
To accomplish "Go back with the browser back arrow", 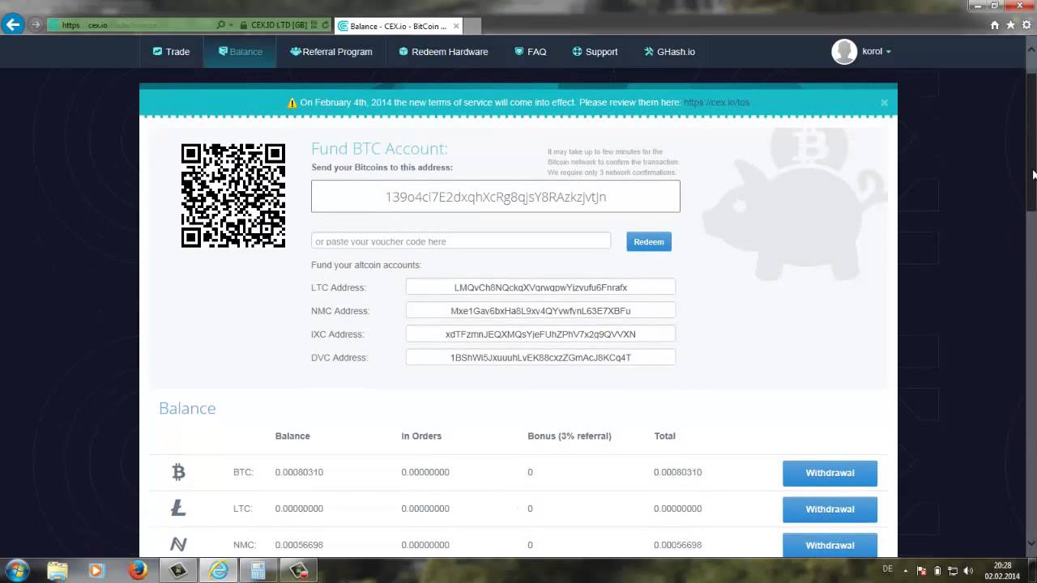I will (12, 25).
